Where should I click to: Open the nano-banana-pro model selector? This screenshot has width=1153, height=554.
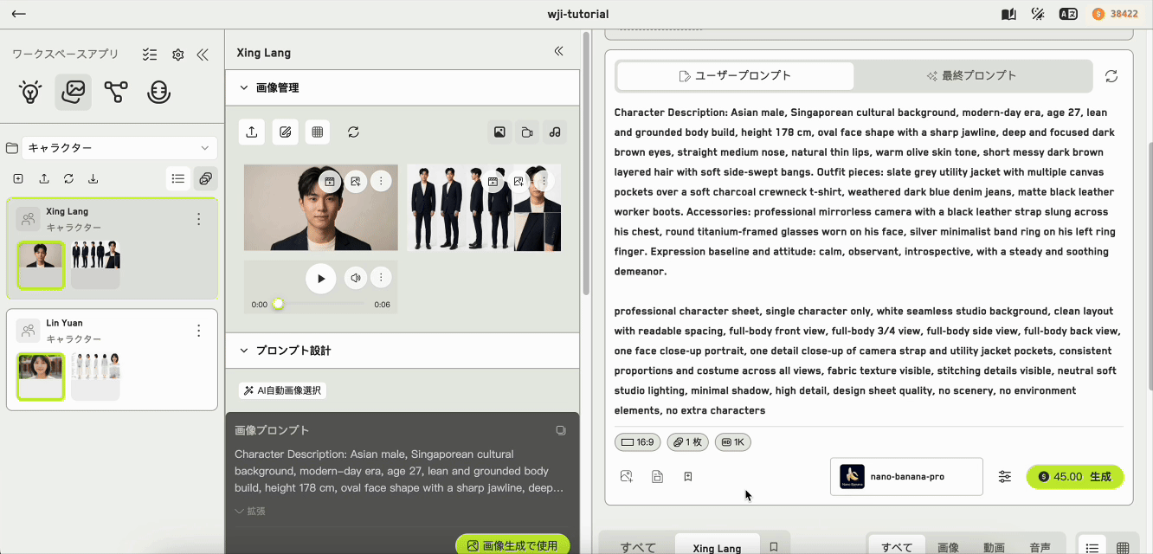pyautogui.click(x=906, y=477)
